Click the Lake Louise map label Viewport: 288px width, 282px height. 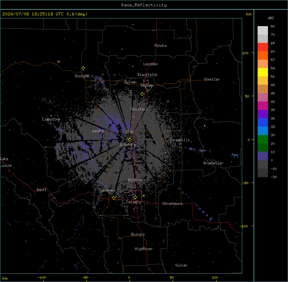click(6, 162)
